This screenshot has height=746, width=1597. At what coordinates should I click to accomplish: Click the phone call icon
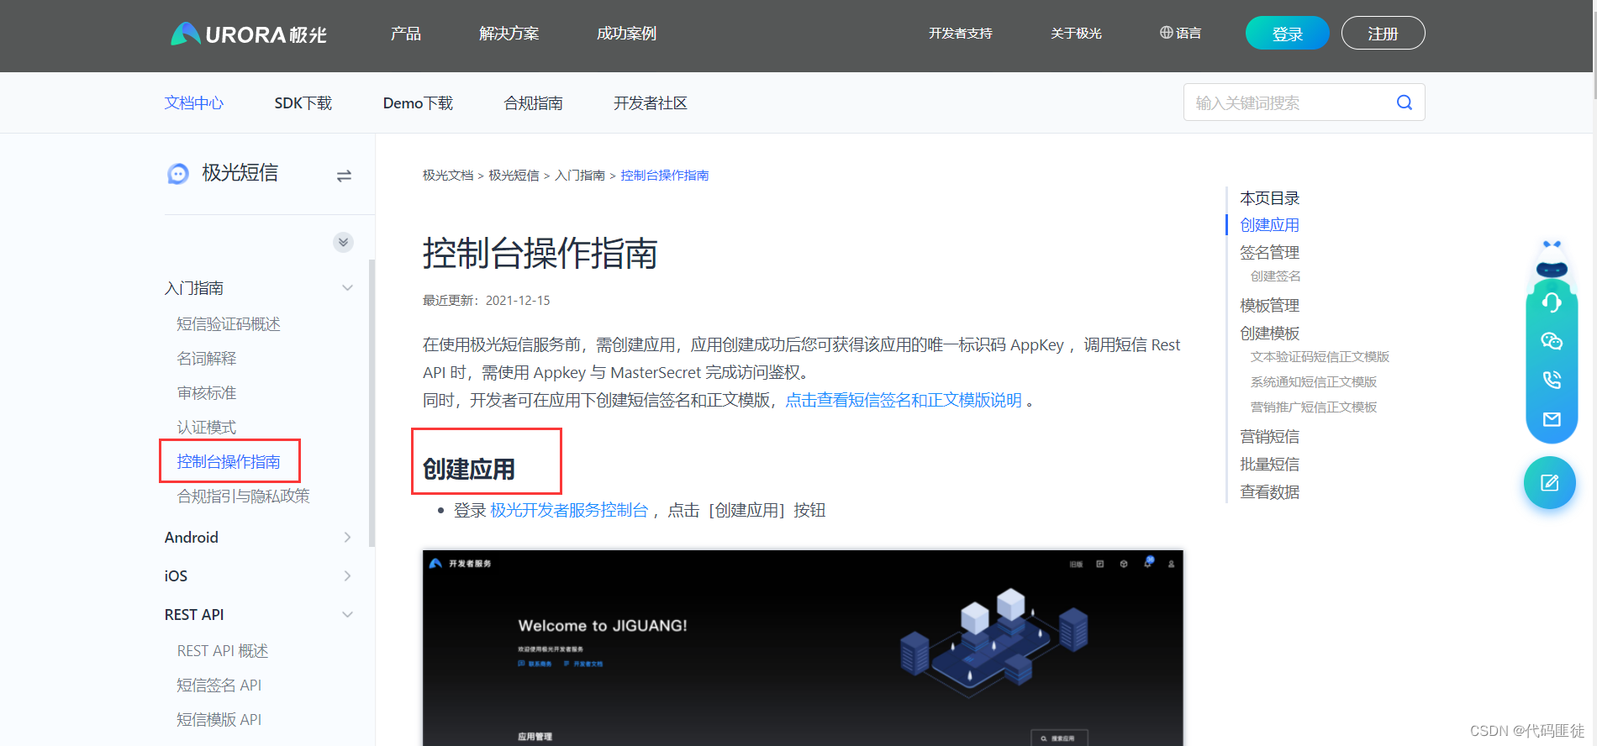(x=1552, y=380)
